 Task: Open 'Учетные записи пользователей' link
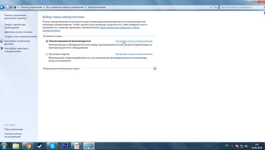click(x=13, y=135)
